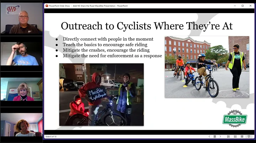Switch to Normal view icon
Image resolution: width=256 pixels, height=143 pixels.
point(228,137)
